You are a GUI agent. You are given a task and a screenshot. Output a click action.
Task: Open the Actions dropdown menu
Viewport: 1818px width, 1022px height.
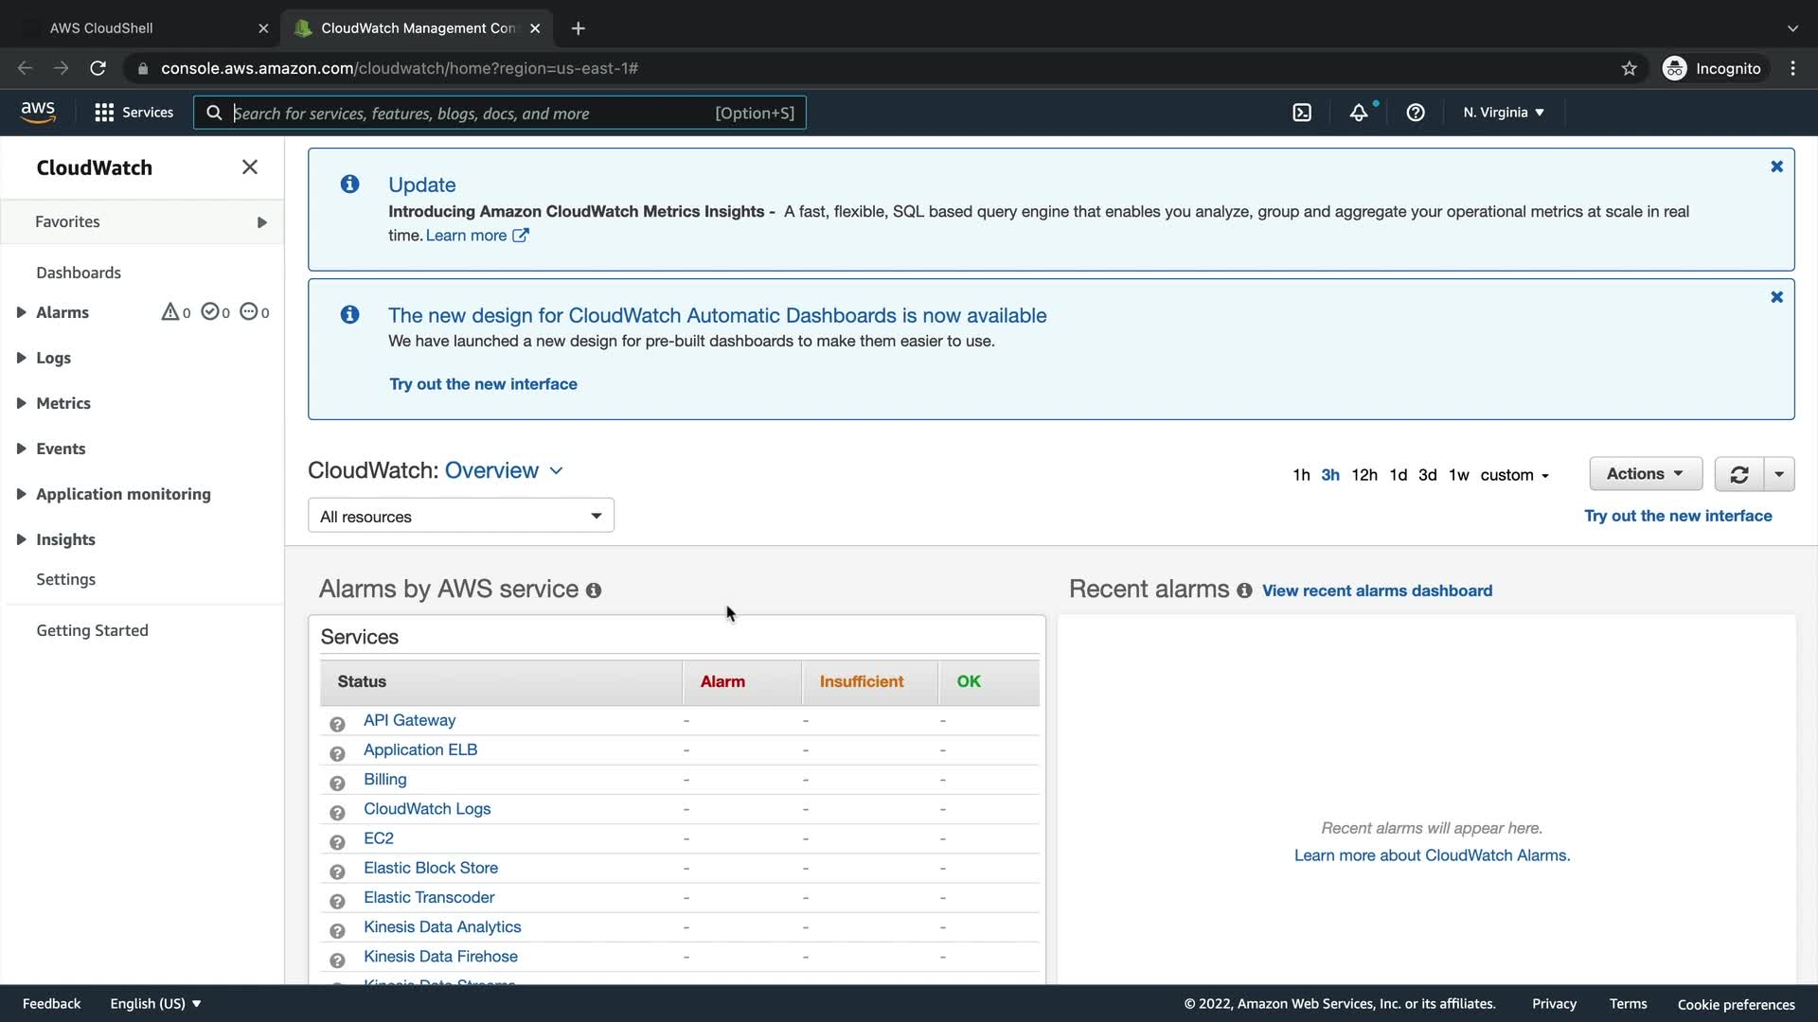1645,474
